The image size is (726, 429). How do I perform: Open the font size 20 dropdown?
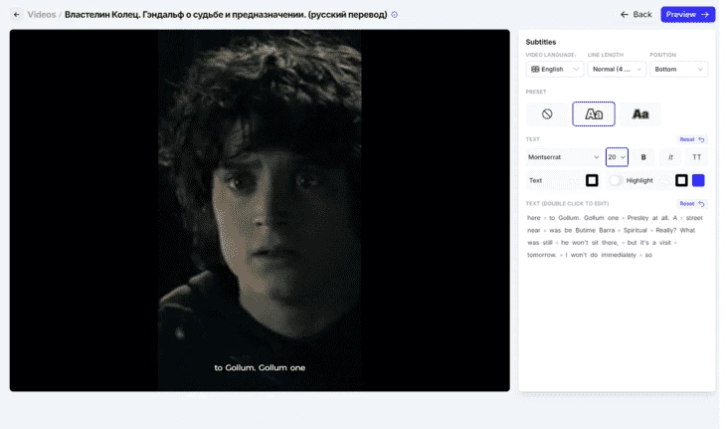617,157
